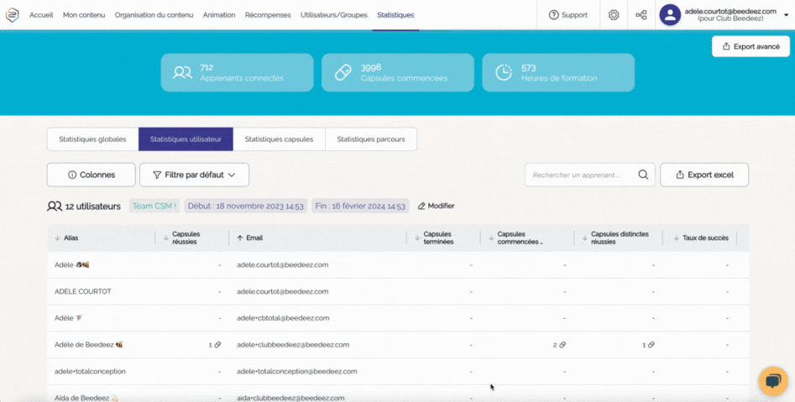This screenshot has width=795, height=402.
Task: Sort by Alias column
Action: 71,238
